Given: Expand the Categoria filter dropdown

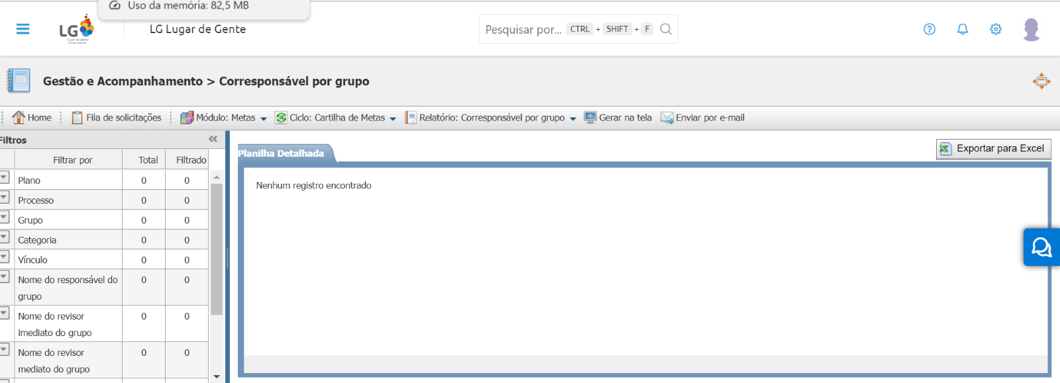Looking at the screenshot, I should click(4, 237).
